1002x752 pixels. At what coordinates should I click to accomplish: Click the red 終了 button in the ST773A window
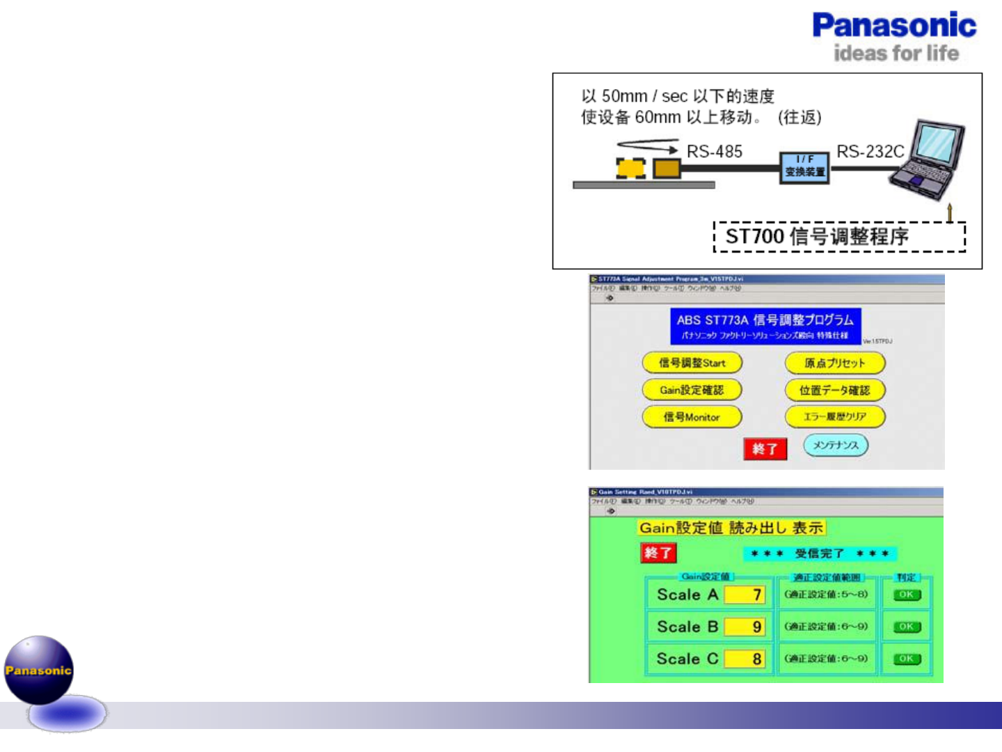(x=765, y=449)
